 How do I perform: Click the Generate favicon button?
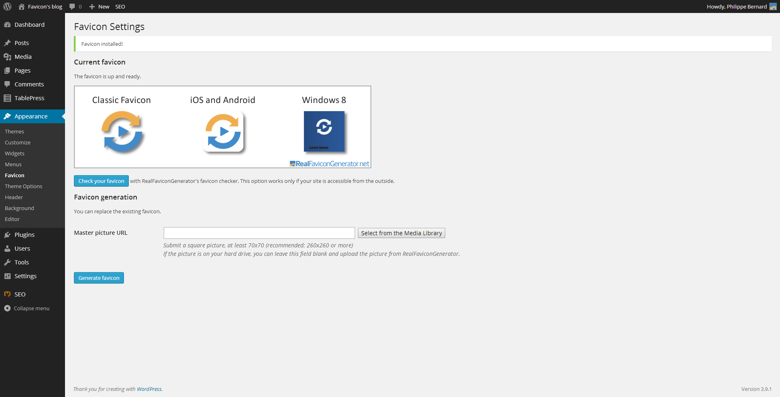pos(99,277)
